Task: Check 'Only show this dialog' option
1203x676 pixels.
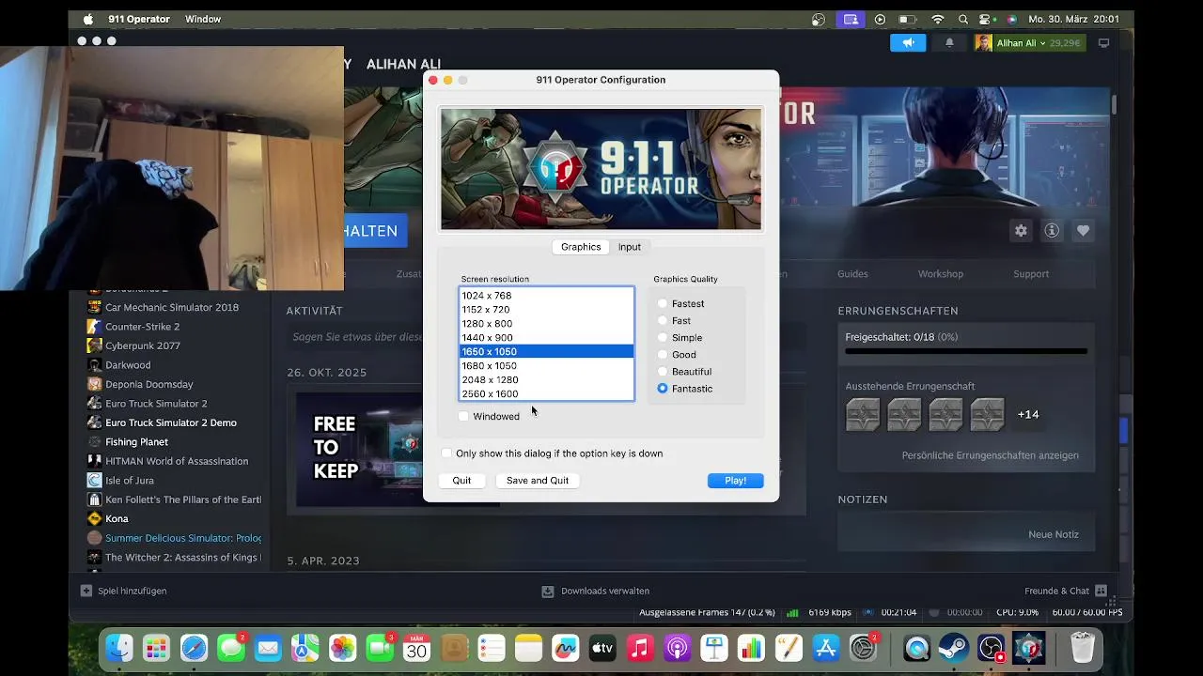Action: [446, 453]
